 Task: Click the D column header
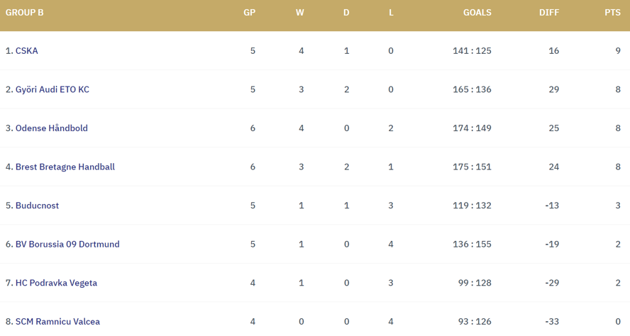pyautogui.click(x=346, y=13)
